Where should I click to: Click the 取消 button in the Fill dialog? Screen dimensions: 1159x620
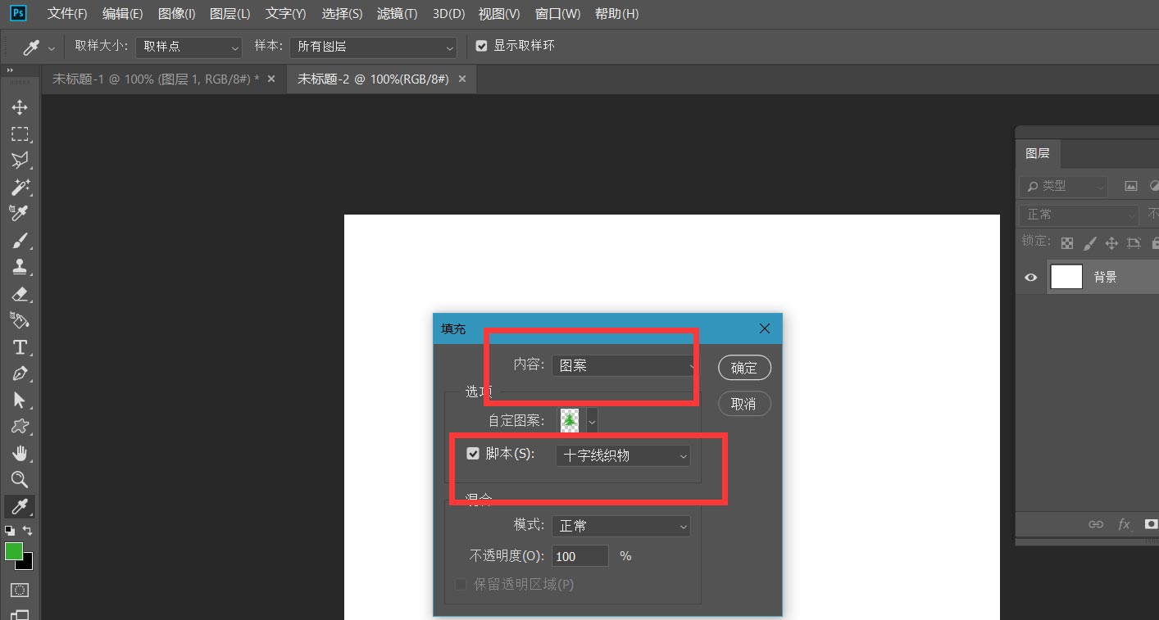[x=744, y=403]
